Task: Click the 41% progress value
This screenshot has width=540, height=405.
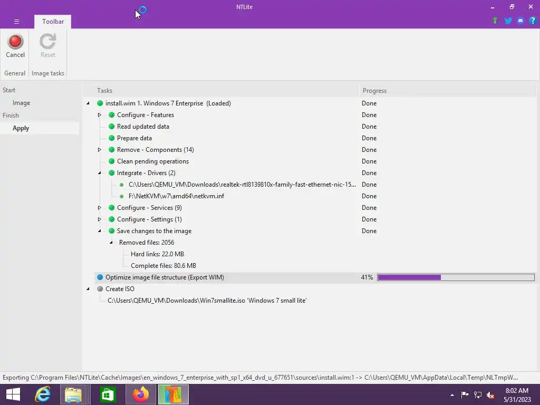Action: [367, 277]
